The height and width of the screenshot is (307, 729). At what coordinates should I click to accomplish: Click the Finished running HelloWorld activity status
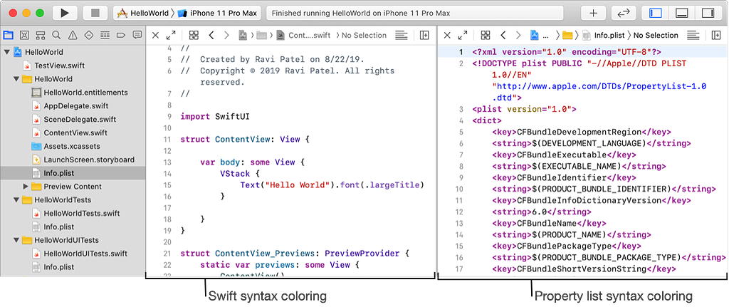[x=415, y=13]
